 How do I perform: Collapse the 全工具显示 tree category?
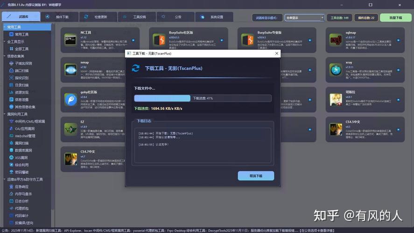[x=5, y=41]
